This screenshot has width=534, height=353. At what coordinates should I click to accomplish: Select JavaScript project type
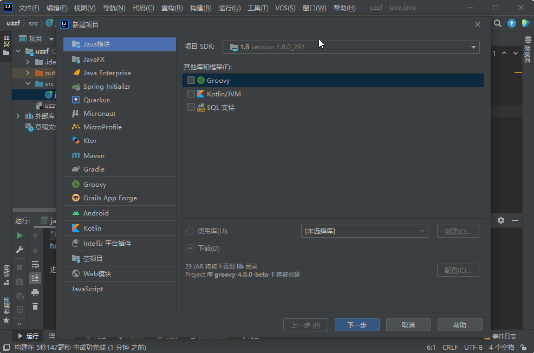(x=120, y=289)
